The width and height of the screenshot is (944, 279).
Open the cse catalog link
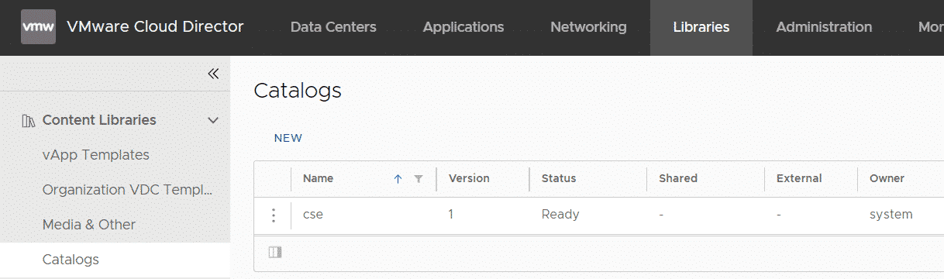tap(313, 215)
